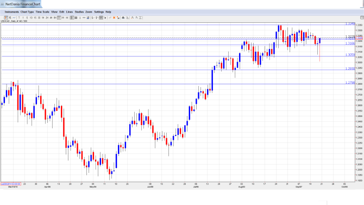This screenshot has height=205, width=364.
Task: Open the View menu
Action: (x=54, y=12)
